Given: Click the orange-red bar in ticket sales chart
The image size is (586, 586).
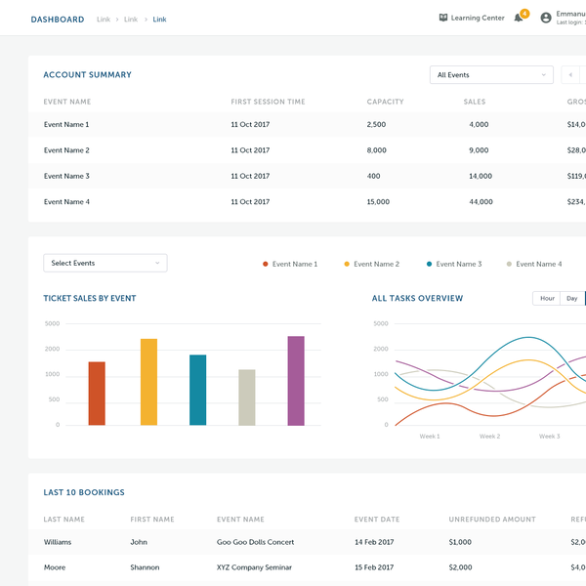Looking at the screenshot, I should tap(97, 394).
